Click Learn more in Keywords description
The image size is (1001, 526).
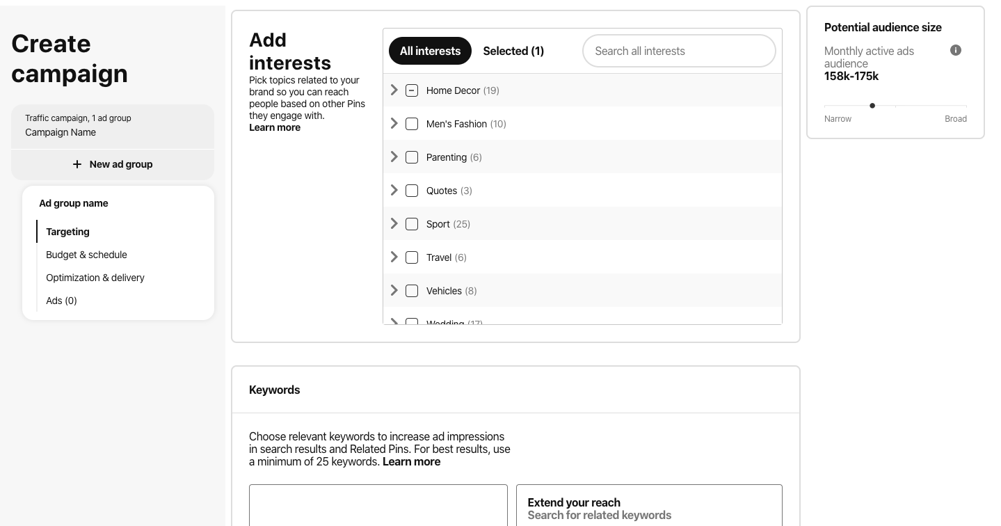coord(411,461)
